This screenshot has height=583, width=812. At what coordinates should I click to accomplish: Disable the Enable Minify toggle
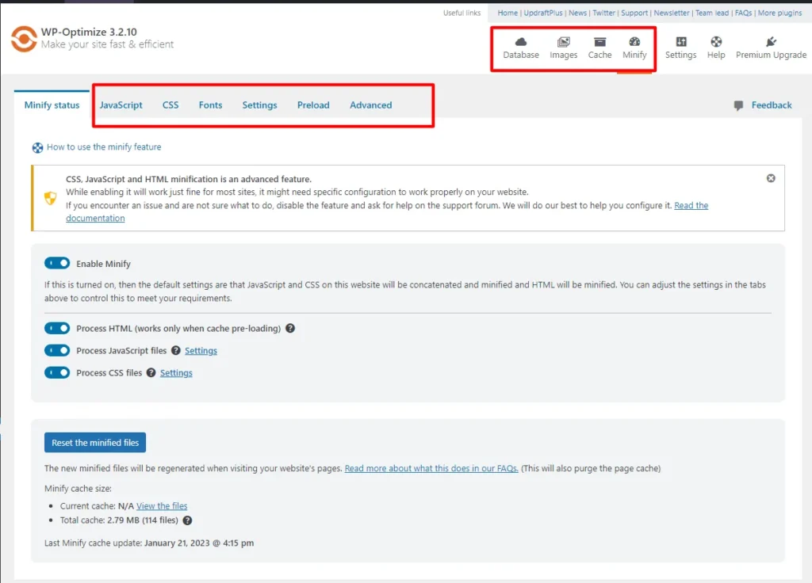[57, 263]
